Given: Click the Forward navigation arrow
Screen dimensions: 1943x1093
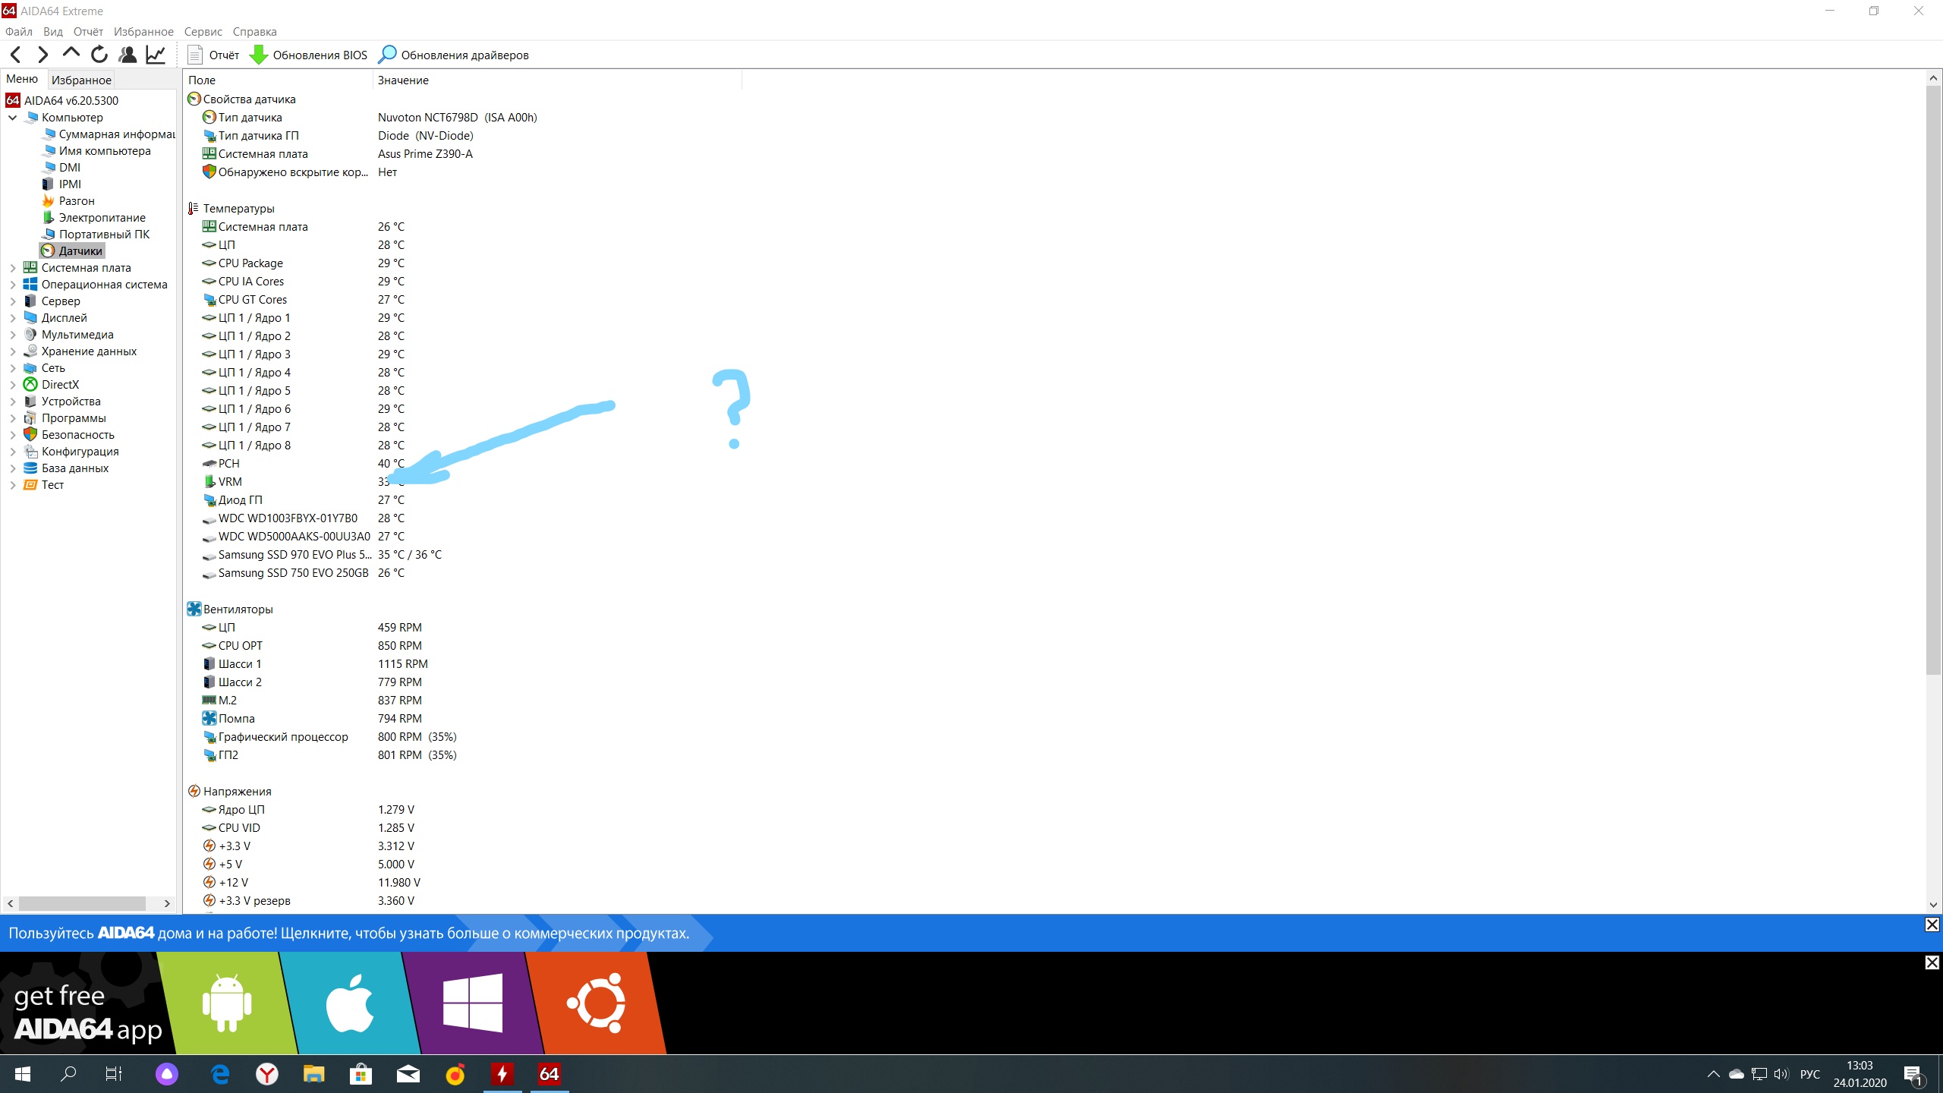Looking at the screenshot, I should click(43, 55).
